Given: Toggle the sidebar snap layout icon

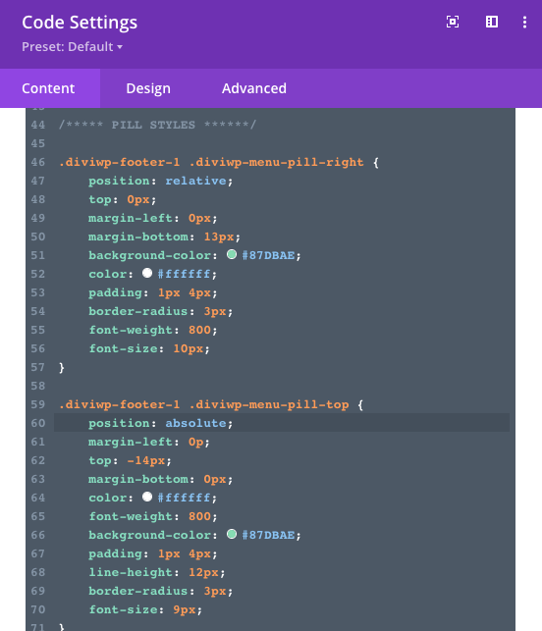Looking at the screenshot, I should [x=492, y=22].
